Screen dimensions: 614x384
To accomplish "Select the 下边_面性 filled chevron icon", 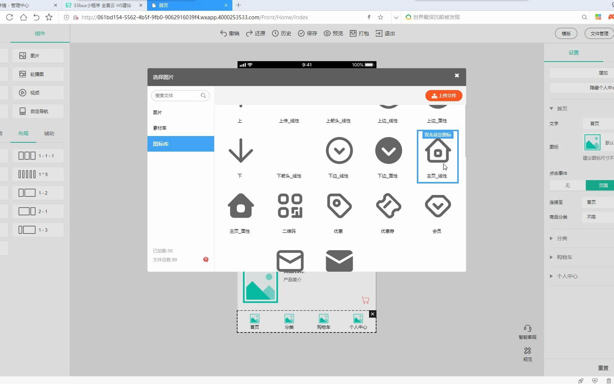I will tap(389, 151).
